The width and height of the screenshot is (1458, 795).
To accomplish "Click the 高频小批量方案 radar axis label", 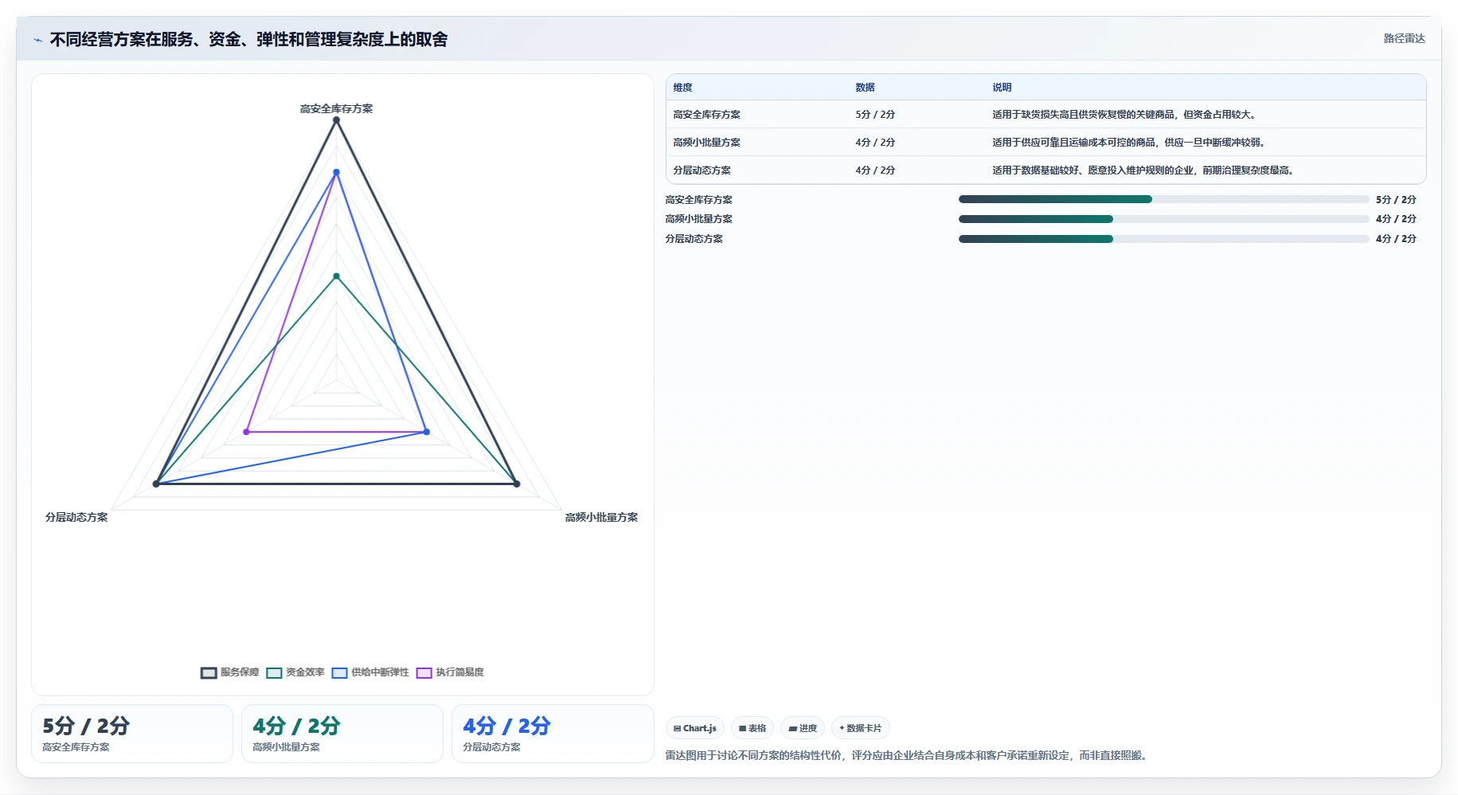I will click(x=601, y=517).
